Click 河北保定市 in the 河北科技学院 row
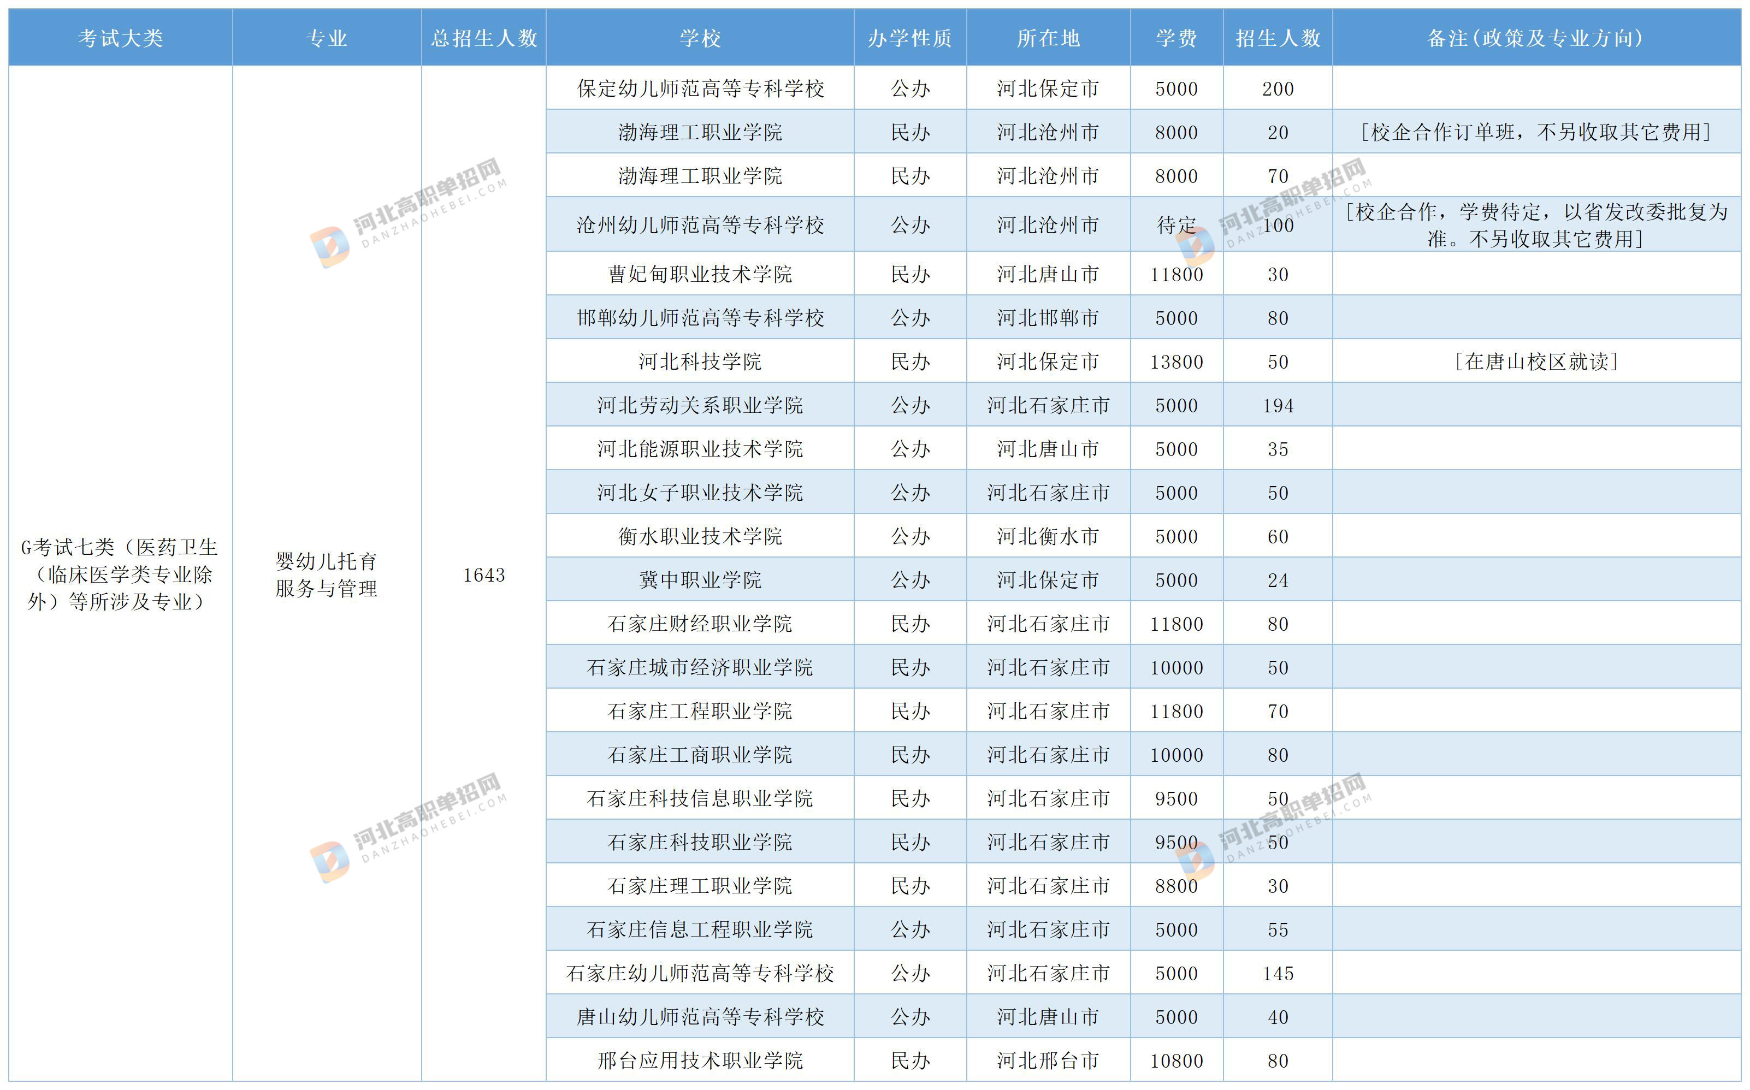 pos(1048,361)
